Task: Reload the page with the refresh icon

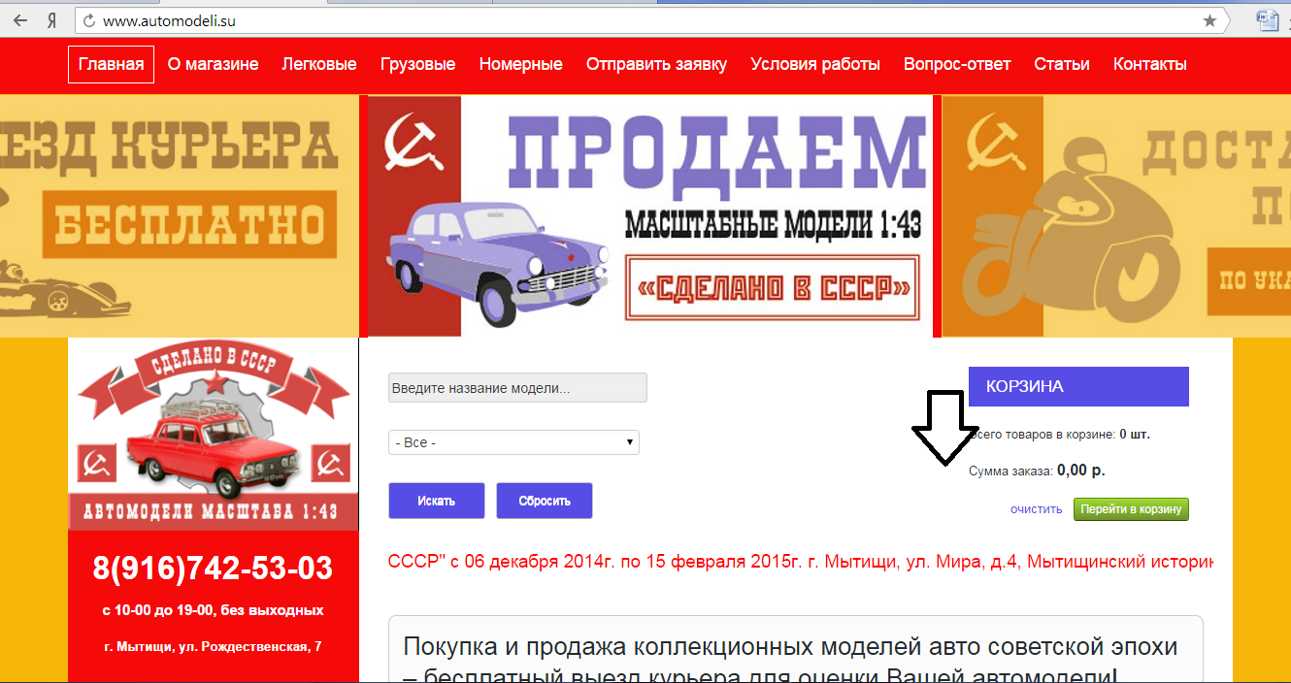Action: [88, 20]
